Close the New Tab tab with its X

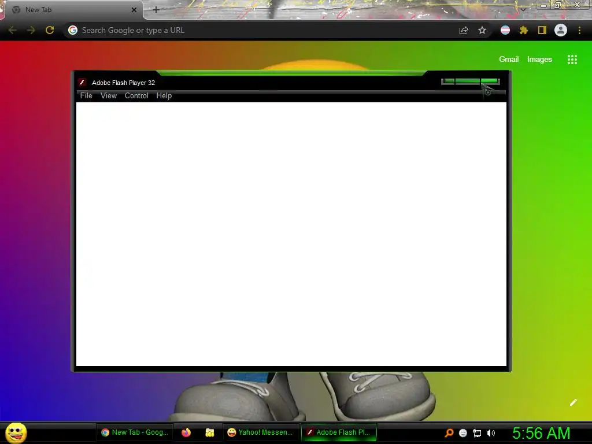[x=134, y=10]
